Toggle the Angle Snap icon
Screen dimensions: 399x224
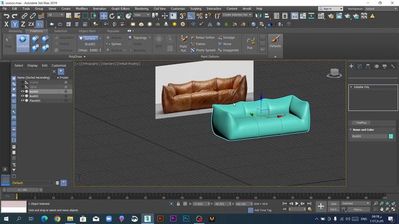(191, 16)
